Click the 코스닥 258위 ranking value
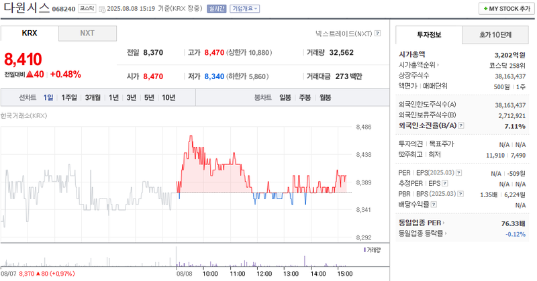This screenshot has height=281, width=537. tap(507, 66)
